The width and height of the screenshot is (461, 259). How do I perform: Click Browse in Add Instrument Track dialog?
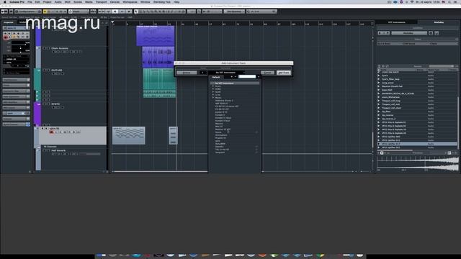(x=187, y=73)
